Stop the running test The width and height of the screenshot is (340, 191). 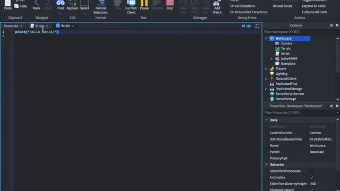click(x=170, y=5)
